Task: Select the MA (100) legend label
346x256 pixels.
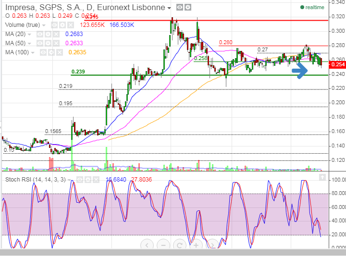Action: pyautogui.click(x=17, y=52)
